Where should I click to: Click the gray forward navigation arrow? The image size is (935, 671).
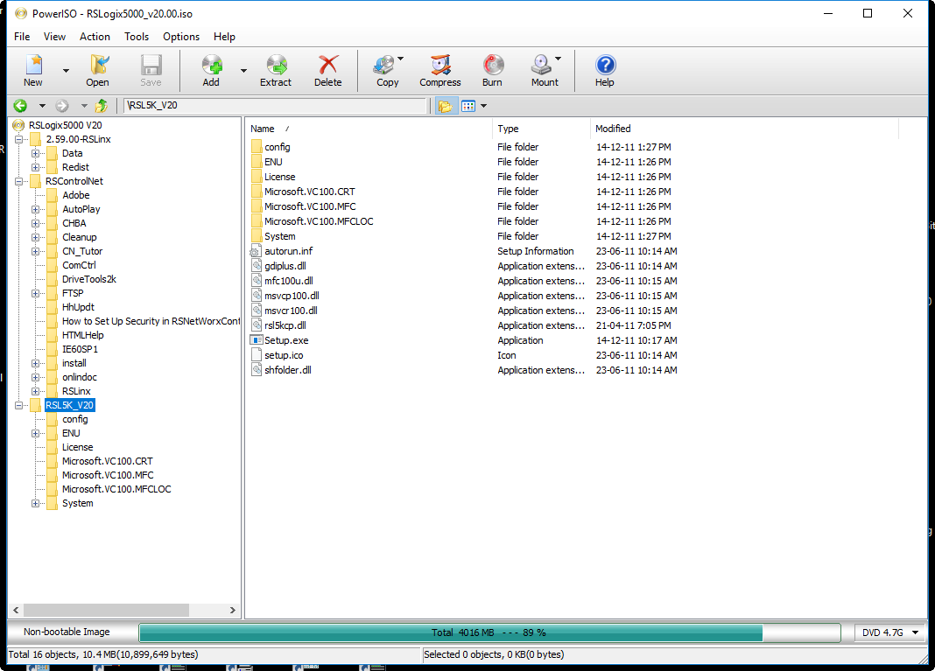(62, 106)
